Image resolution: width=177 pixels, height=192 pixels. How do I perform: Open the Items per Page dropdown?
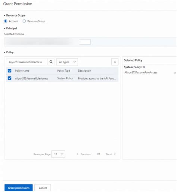58,154
